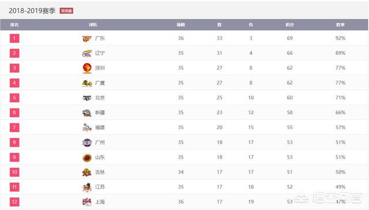369x210 pixels.
Task: Click the Jilin (吉林) team logo
Action: 87,172
